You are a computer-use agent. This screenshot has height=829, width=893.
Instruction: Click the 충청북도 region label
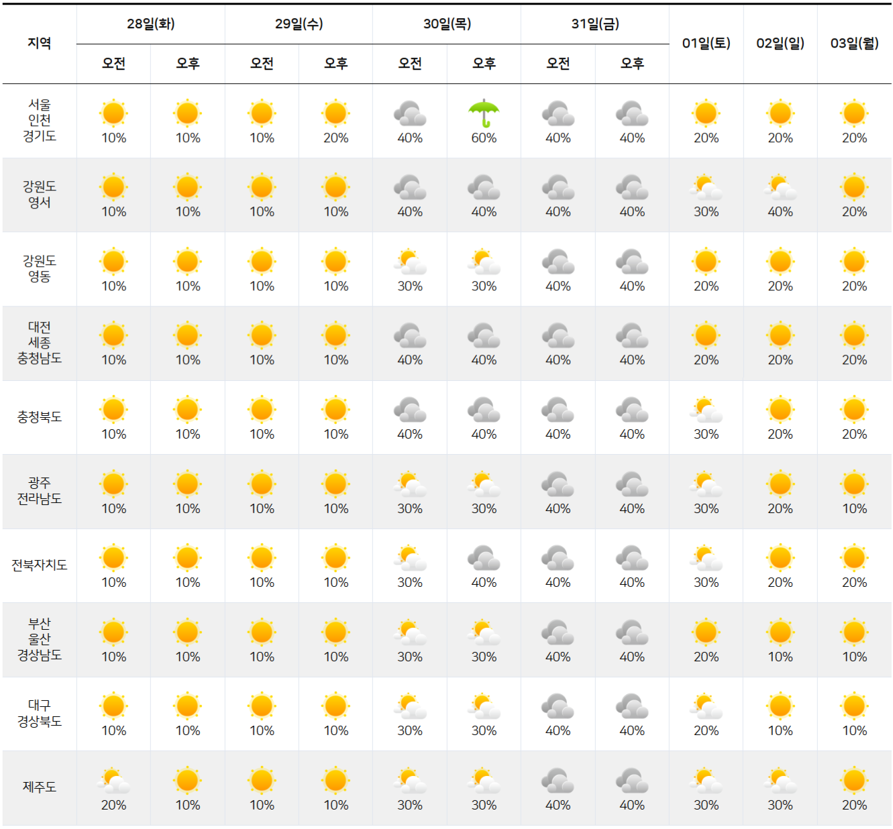click(x=40, y=417)
